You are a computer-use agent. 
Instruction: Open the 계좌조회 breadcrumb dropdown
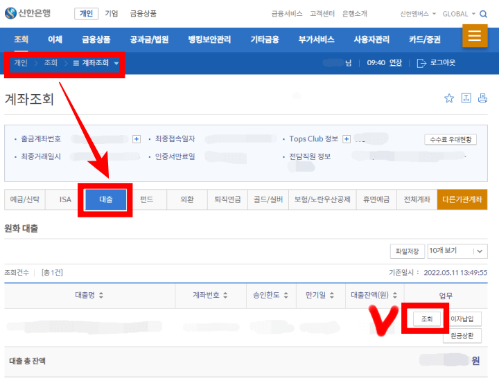click(x=116, y=63)
